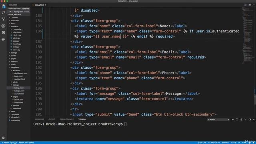Select the listing.html editor tab

point(39,5)
